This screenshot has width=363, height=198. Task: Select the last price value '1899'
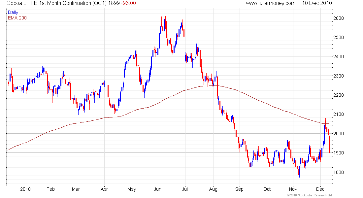pos(114,3)
